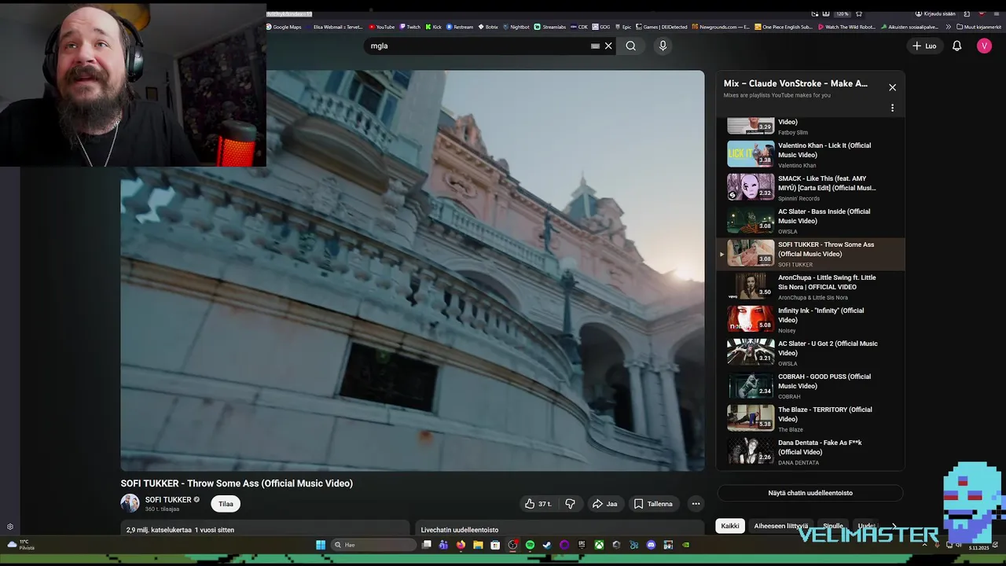The image size is (1006, 566).
Task: Open the Newgrounds.com bookmark
Action: point(721,27)
